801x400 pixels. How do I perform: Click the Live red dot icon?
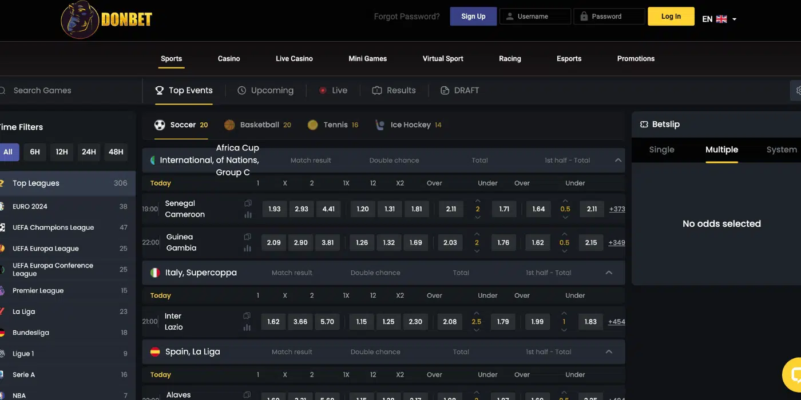coord(323,90)
